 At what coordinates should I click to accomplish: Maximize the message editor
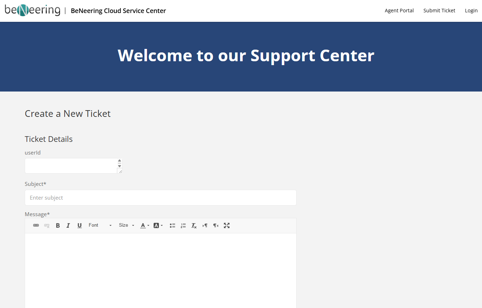pos(227,226)
